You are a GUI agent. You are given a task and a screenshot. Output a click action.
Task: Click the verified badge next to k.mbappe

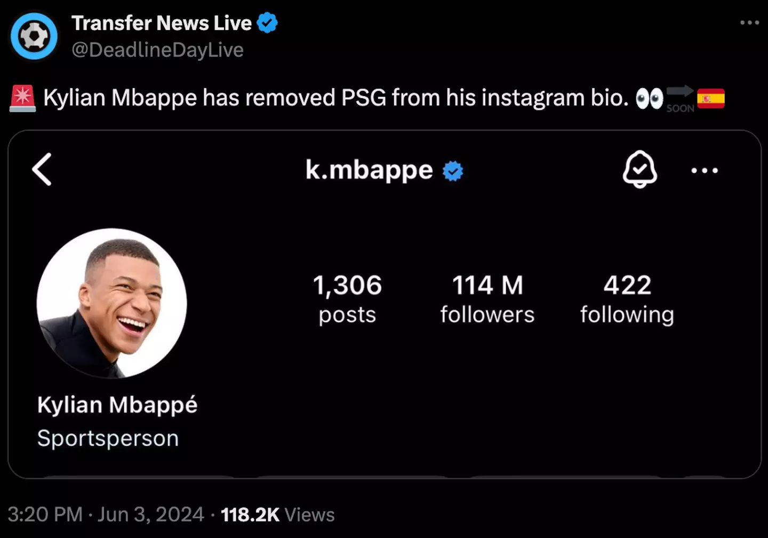click(453, 171)
